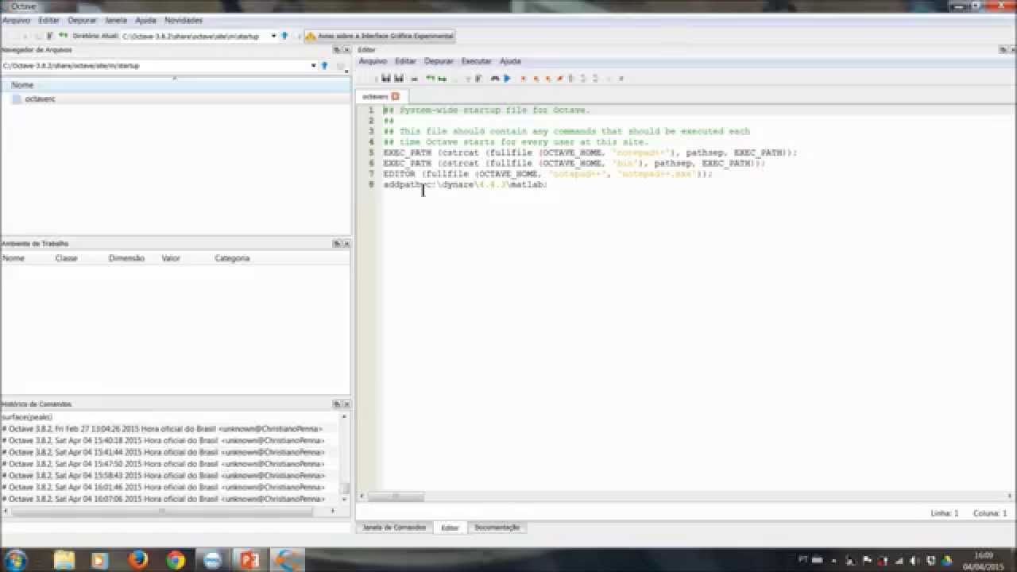Click the Valor column header in workspace
The image size is (1017, 572).
(x=171, y=258)
